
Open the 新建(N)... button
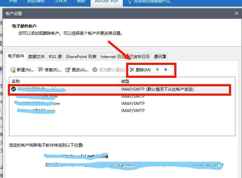[x=22, y=70]
